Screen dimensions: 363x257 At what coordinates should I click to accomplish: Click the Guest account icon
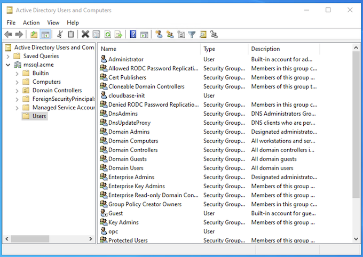[104, 213]
